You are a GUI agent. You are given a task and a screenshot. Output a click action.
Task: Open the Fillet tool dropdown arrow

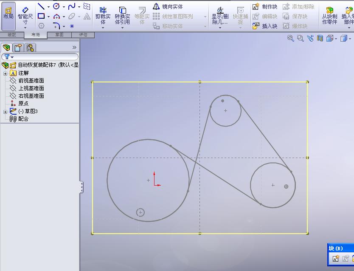point(64,26)
